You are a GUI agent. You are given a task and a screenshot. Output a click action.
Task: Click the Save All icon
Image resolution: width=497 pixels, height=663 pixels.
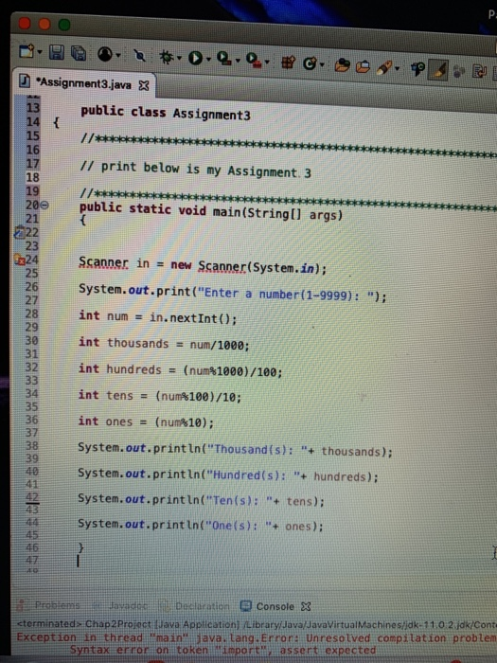pyautogui.click(x=79, y=53)
